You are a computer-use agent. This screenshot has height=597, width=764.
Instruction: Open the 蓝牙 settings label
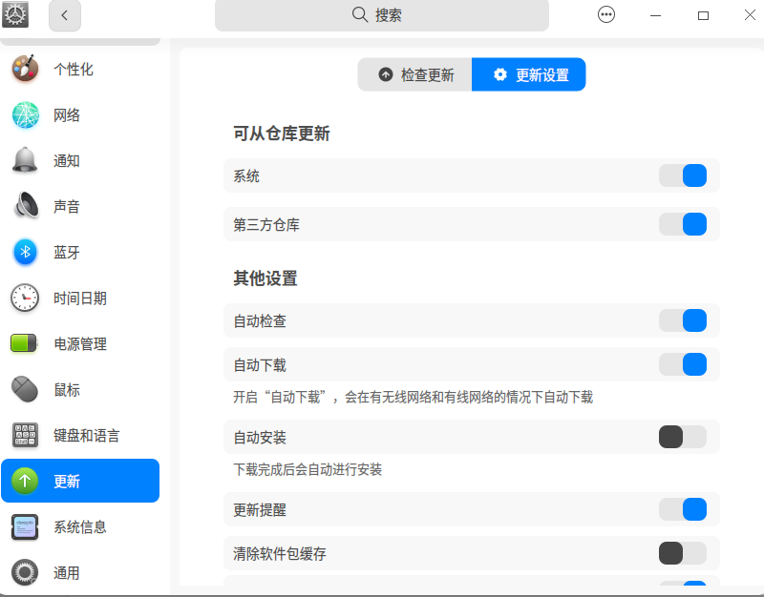(67, 252)
